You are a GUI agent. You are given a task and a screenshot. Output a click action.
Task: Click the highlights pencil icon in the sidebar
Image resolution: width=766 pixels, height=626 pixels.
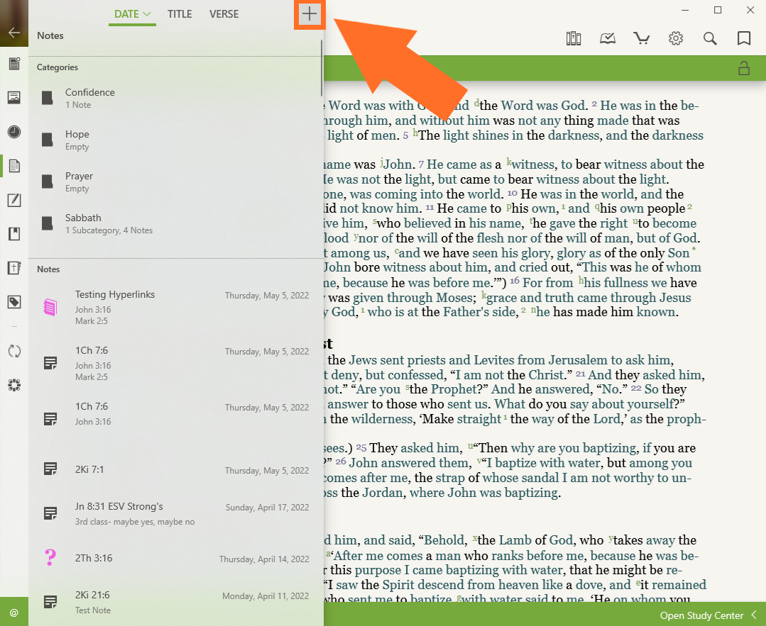14,200
